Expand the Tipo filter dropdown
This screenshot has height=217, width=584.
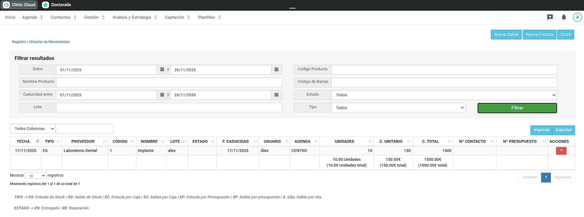click(x=398, y=108)
